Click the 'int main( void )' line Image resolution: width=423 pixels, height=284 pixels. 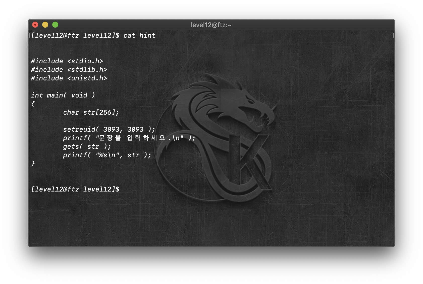click(63, 95)
